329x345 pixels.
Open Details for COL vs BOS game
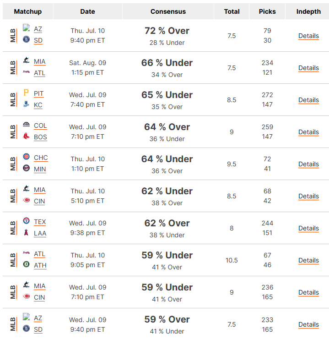tap(308, 132)
